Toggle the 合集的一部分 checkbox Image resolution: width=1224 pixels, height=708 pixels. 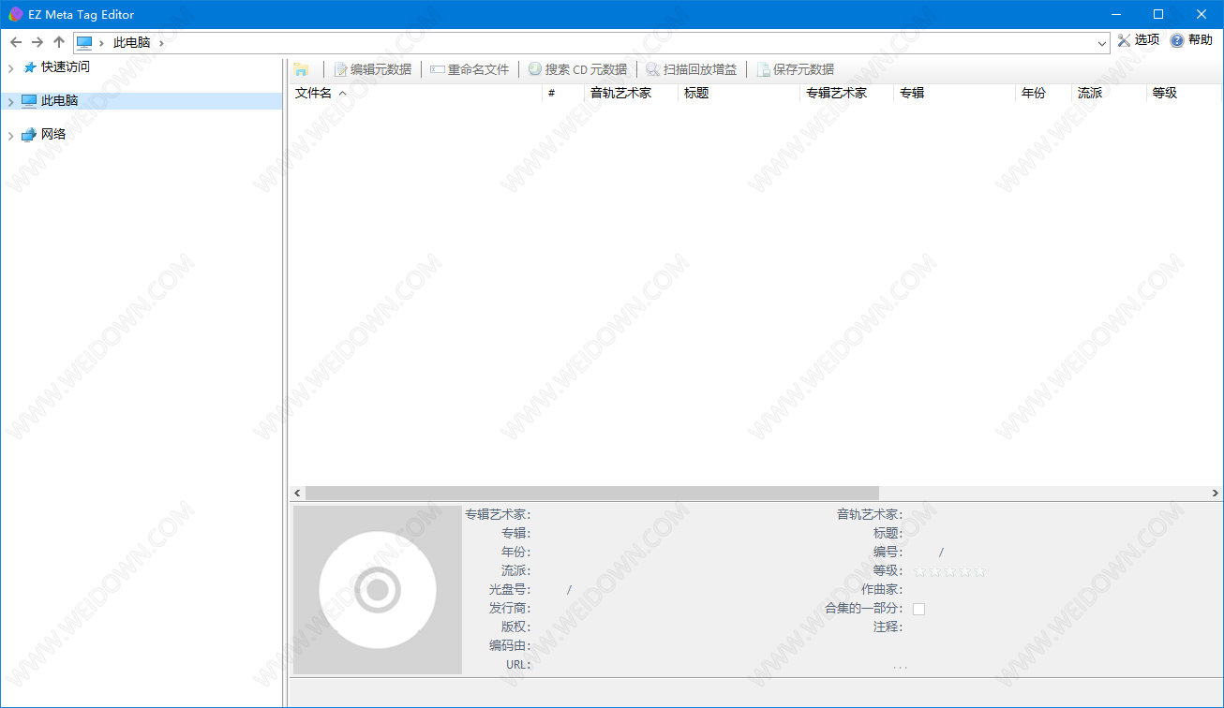[x=918, y=609]
